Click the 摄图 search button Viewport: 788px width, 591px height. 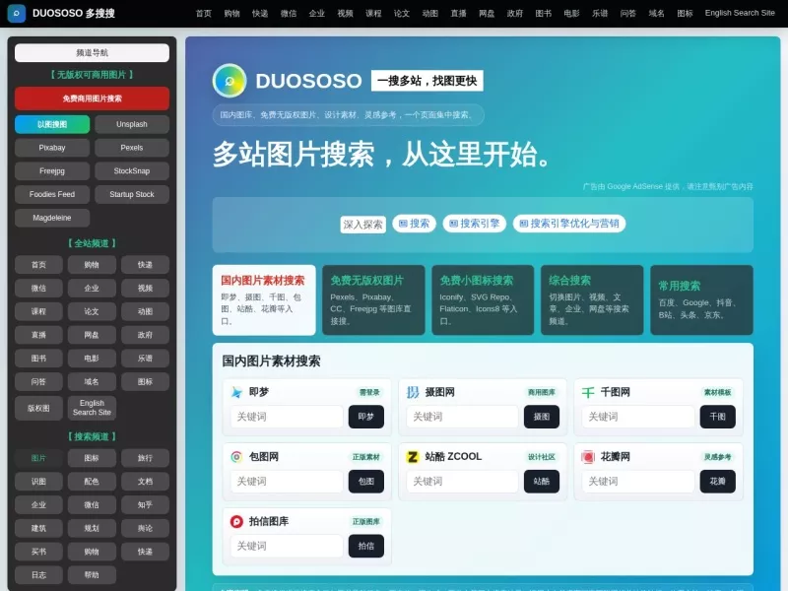542,417
